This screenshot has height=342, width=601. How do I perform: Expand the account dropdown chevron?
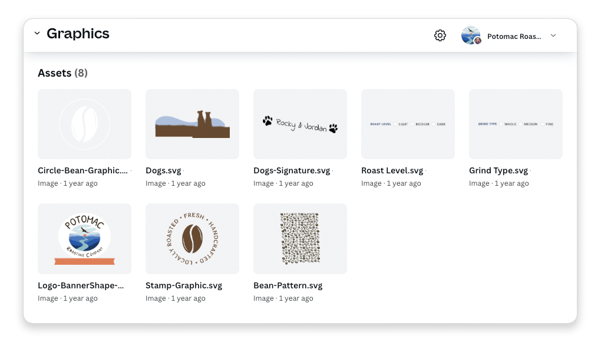coord(553,35)
